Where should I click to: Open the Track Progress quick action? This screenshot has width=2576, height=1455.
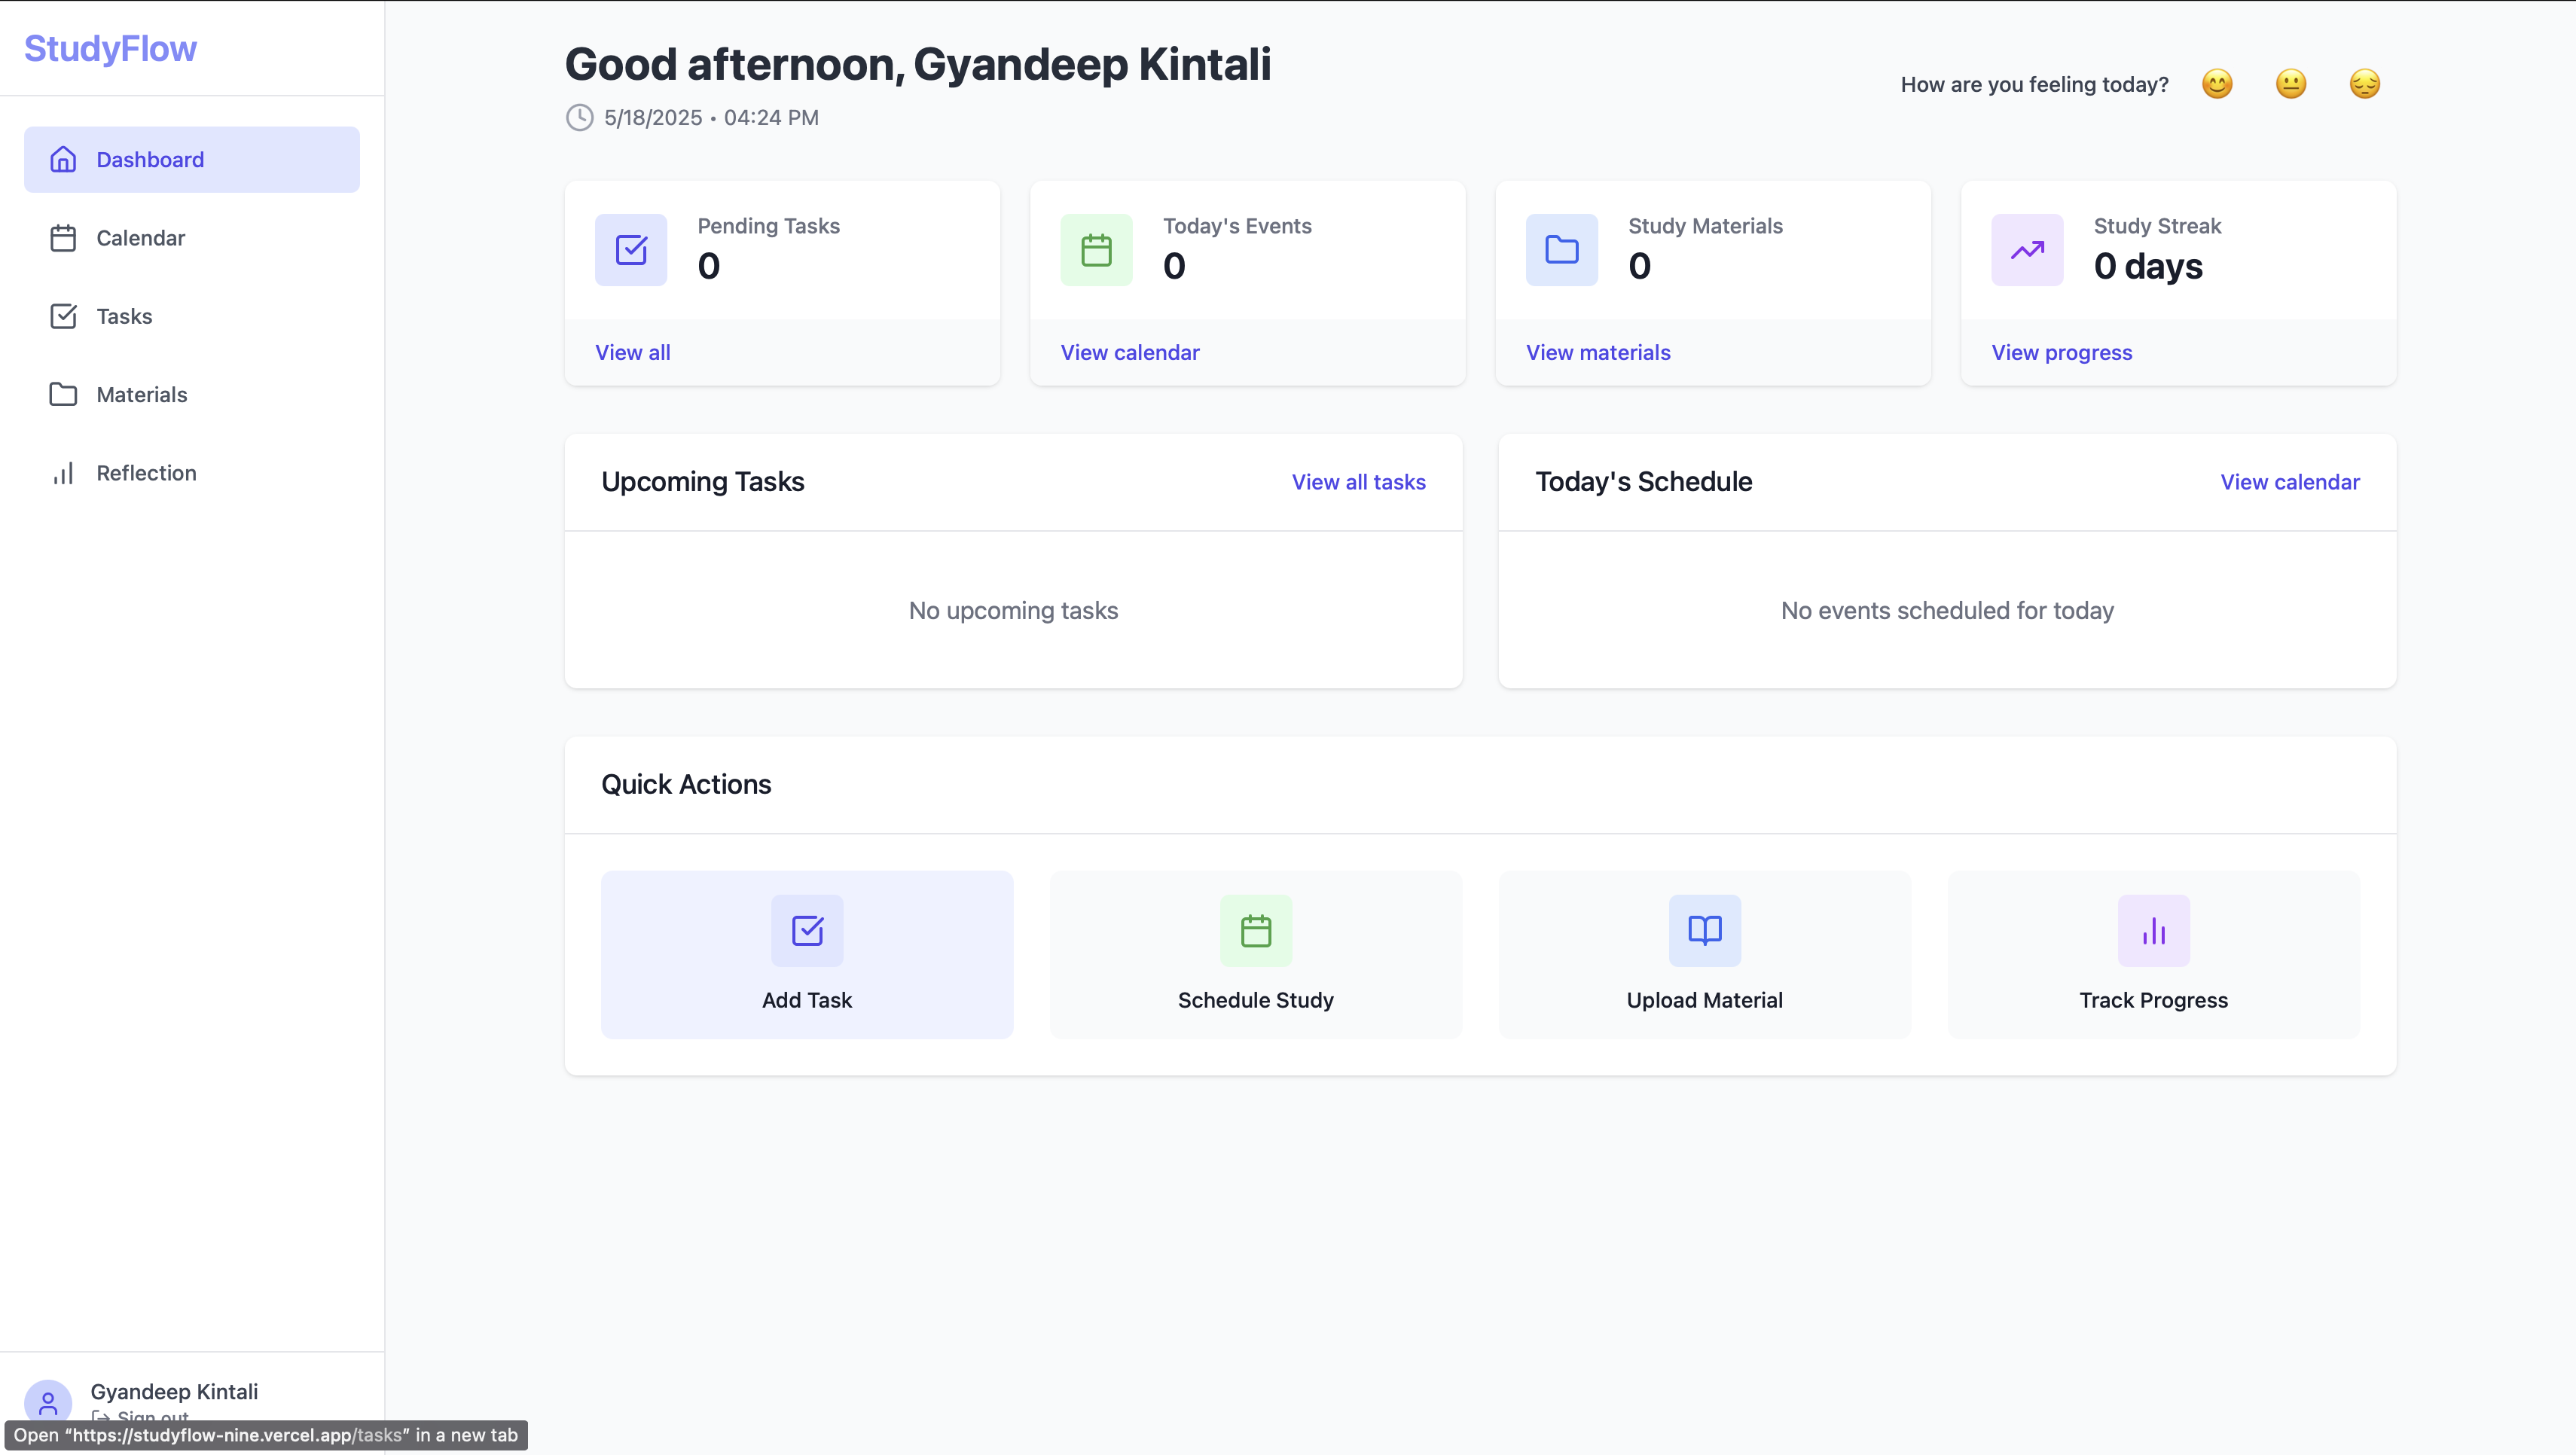pyautogui.click(x=2153, y=954)
